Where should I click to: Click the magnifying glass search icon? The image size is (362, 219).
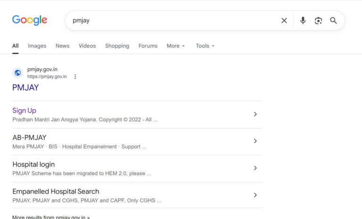coord(333,21)
